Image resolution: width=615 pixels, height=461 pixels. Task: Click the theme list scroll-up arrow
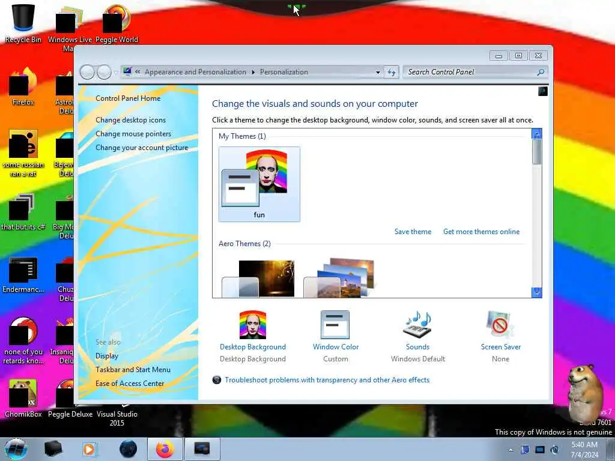click(536, 134)
